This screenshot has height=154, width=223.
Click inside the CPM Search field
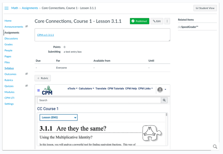[99, 100]
